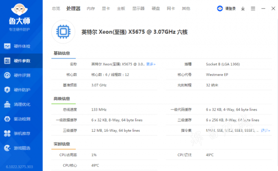Image resolution: width=278 pixels, height=171 pixels.
Task: Switch to the 内存 tab
Action: pos(91,9)
